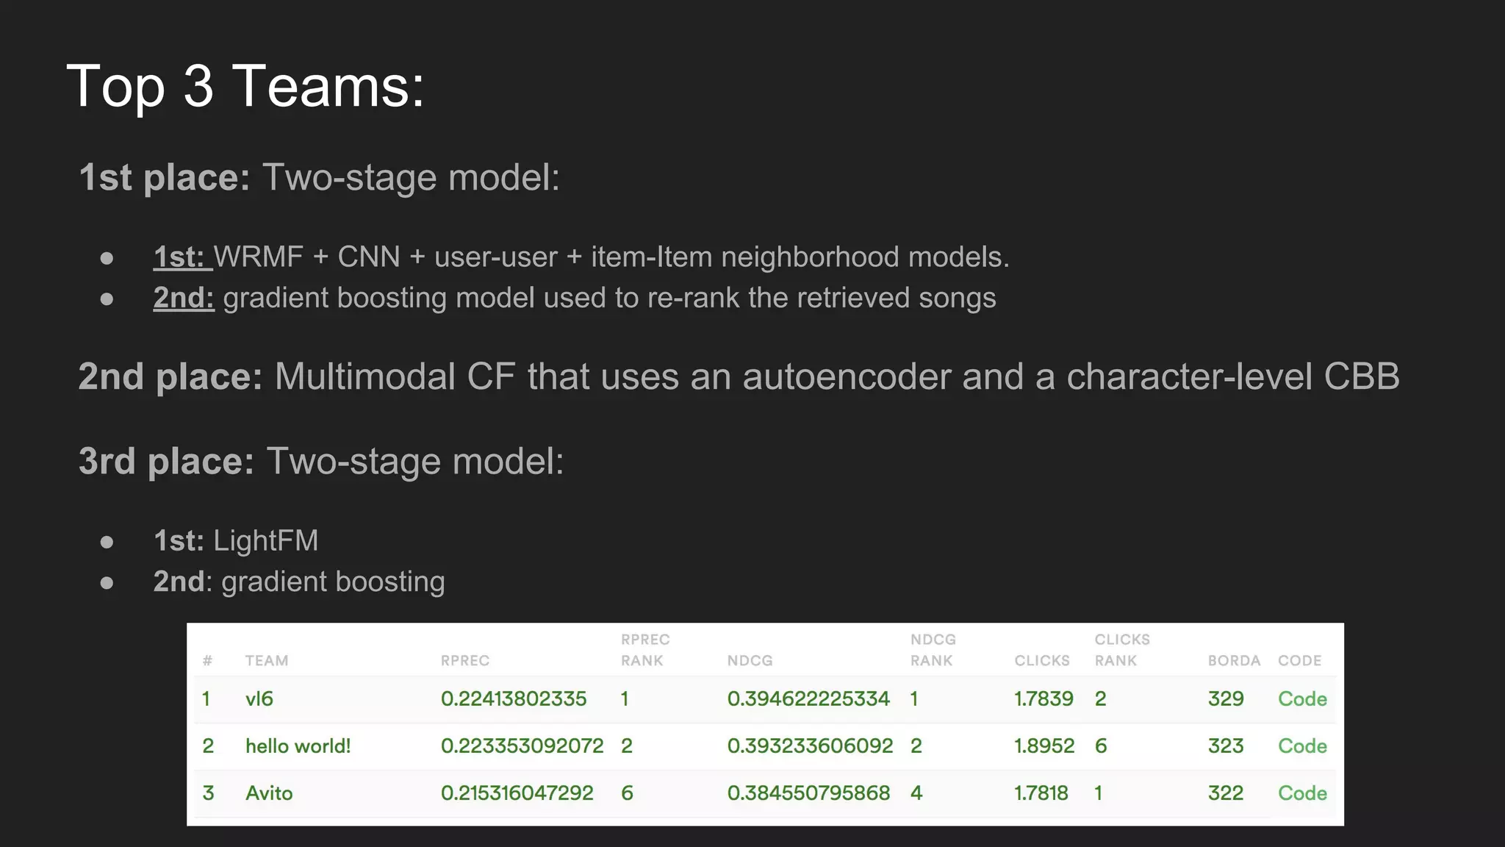
Task: Click the BORDA column header
Action: click(1233, 660)
